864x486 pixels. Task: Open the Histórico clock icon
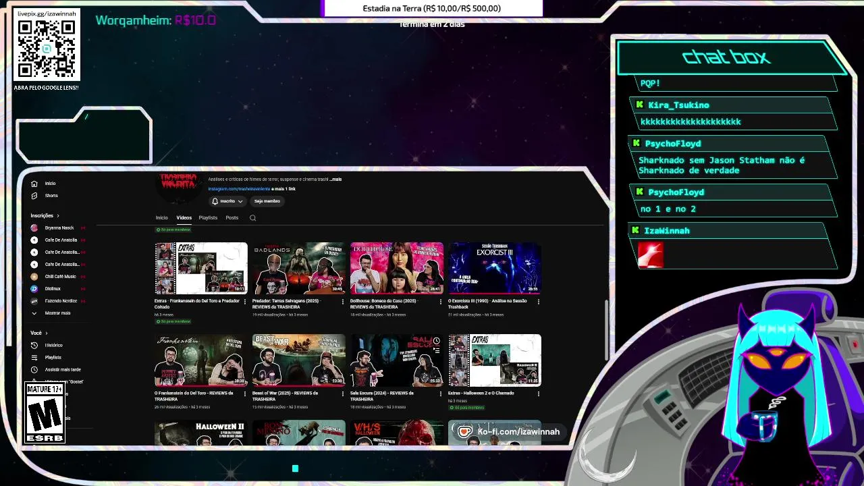[34, 346]
